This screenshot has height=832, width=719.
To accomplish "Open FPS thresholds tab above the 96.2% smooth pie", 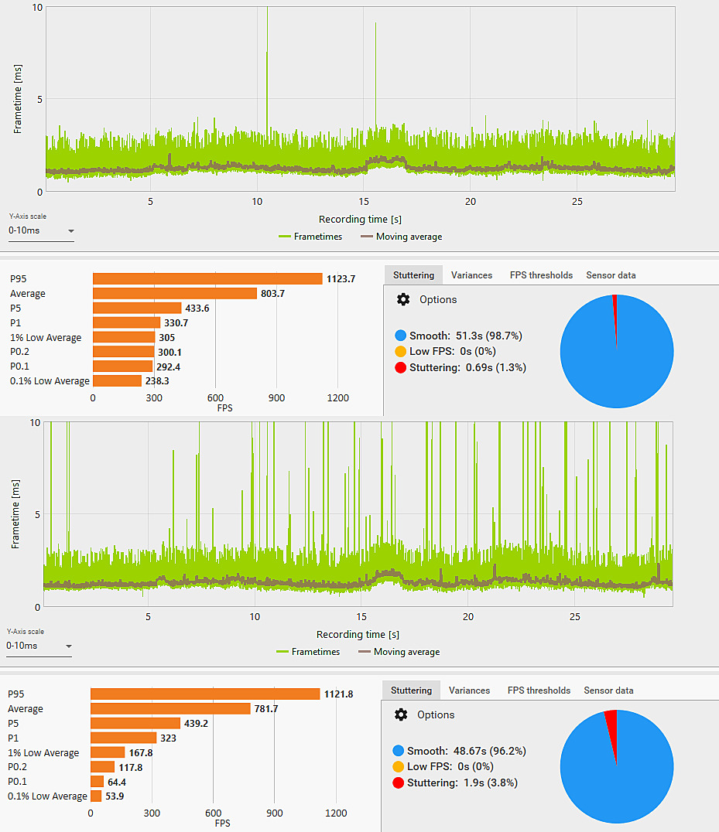I will click(x=539, y=690).
